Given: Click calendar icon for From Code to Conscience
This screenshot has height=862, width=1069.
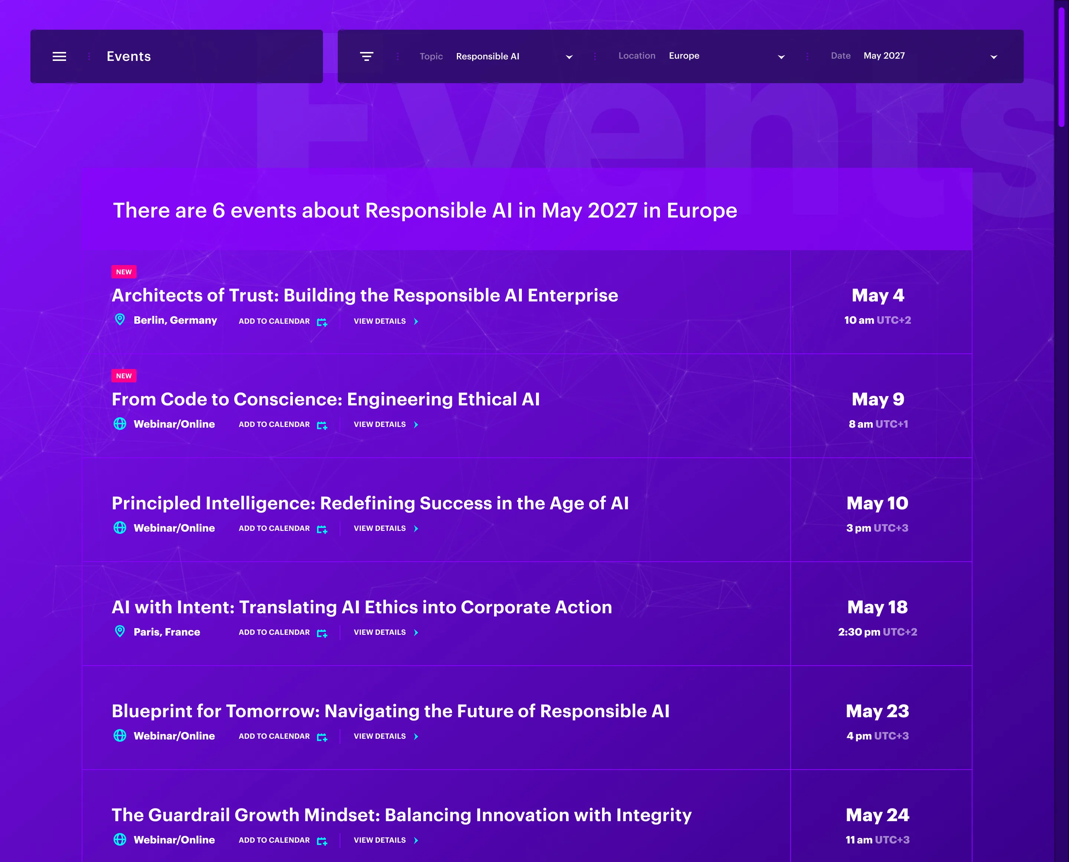Looking at the screenshot, I should (x=322, y=425).
